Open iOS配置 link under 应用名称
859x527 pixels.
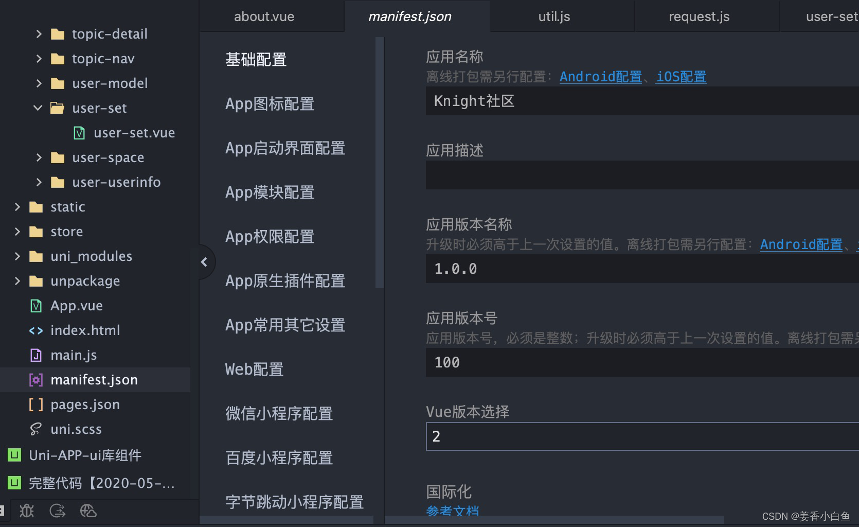(x=681, y=77)
